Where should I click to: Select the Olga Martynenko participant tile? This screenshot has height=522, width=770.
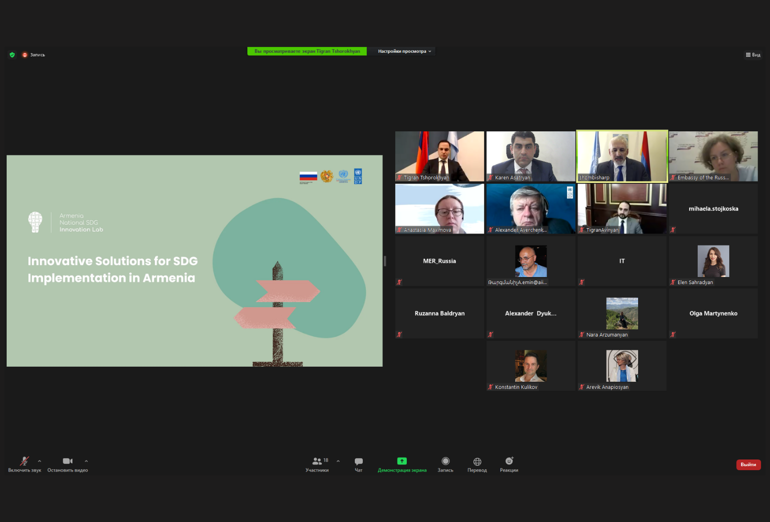713,313
